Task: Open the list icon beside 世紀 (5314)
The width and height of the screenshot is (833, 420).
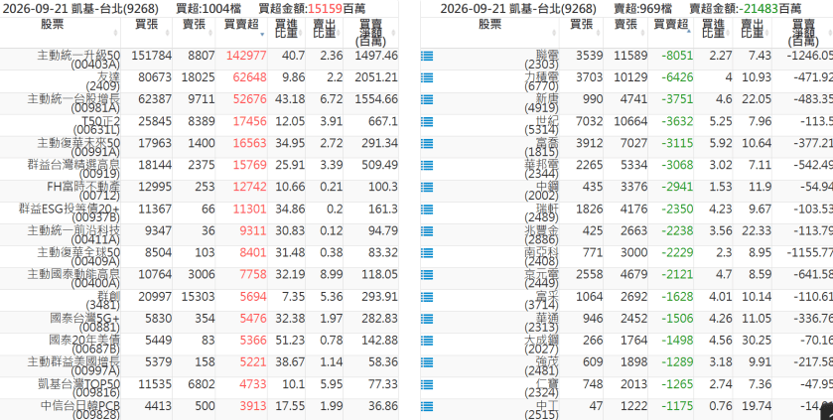Action: [x=427, y=121]
